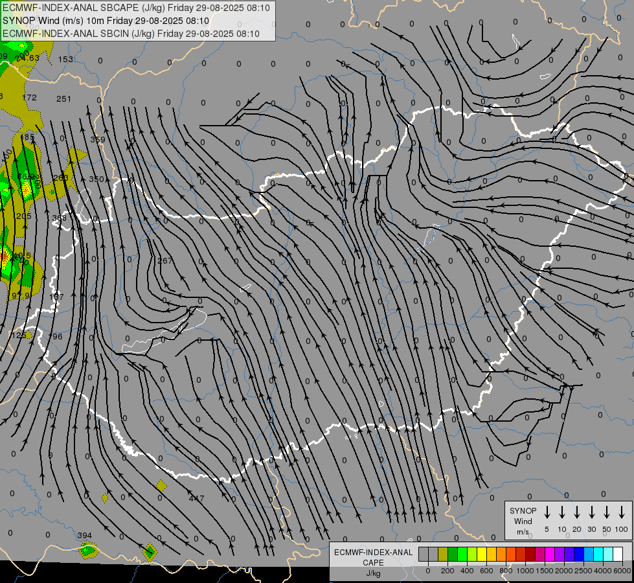
Task: Select the olive swatch in CAPE legend
Action: [443, 554]
